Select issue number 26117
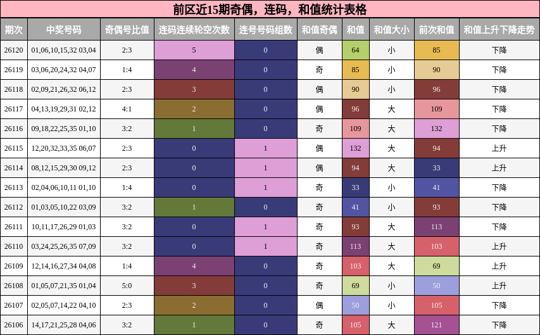The width and height of the screenshot is (540, 335). point(14,109)
